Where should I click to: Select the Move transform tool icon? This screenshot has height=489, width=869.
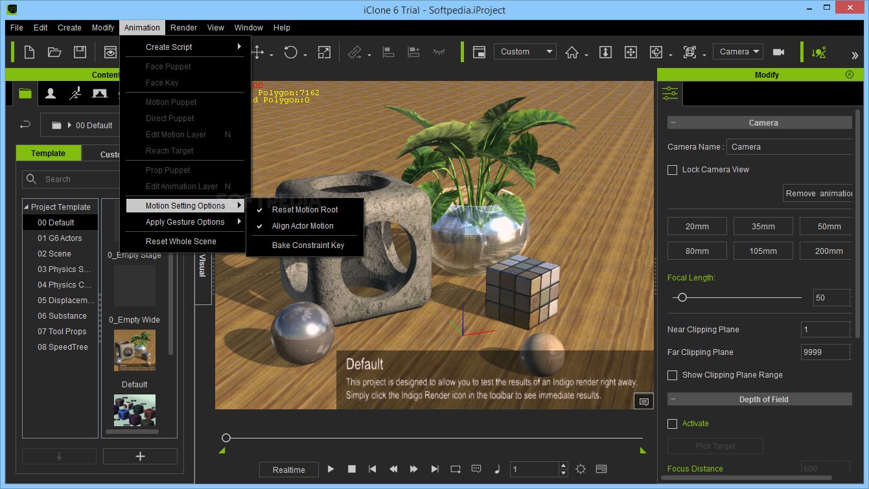click(258, 52)
